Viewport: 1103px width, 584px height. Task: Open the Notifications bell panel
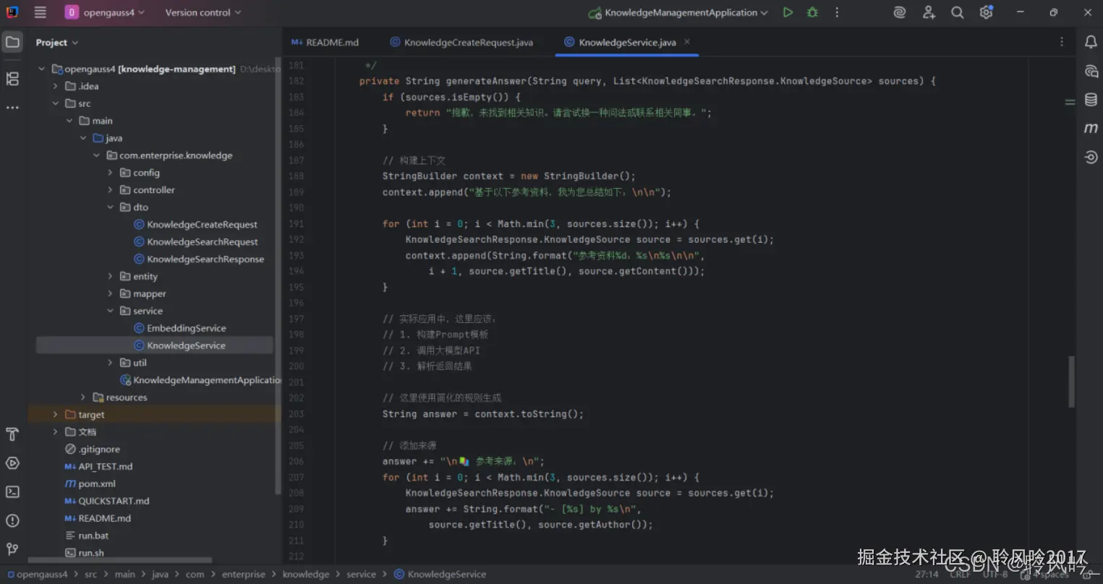[x=1090, y=42]
